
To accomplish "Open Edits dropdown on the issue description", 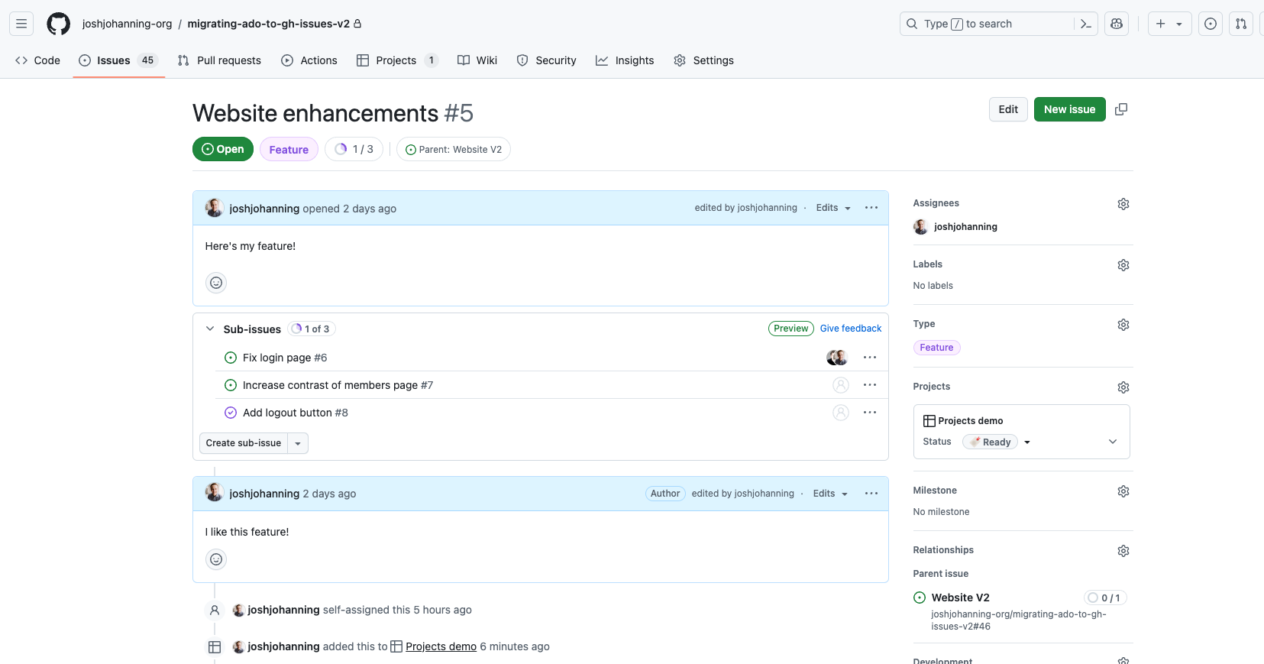I will pyautogui.click(x=833, y=208).
